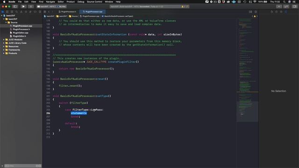Toggle the inspectors panel visibility
299x168 pixels.
(295, 7)
